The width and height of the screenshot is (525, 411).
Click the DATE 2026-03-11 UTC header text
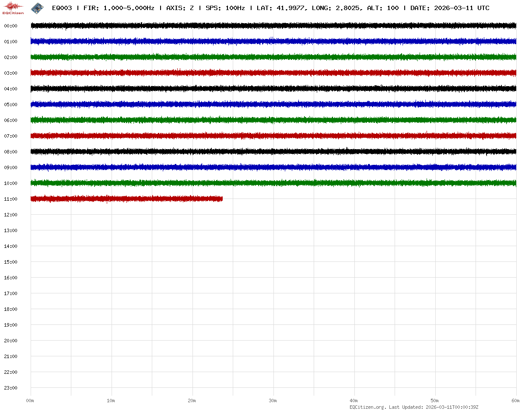point(450,8)
